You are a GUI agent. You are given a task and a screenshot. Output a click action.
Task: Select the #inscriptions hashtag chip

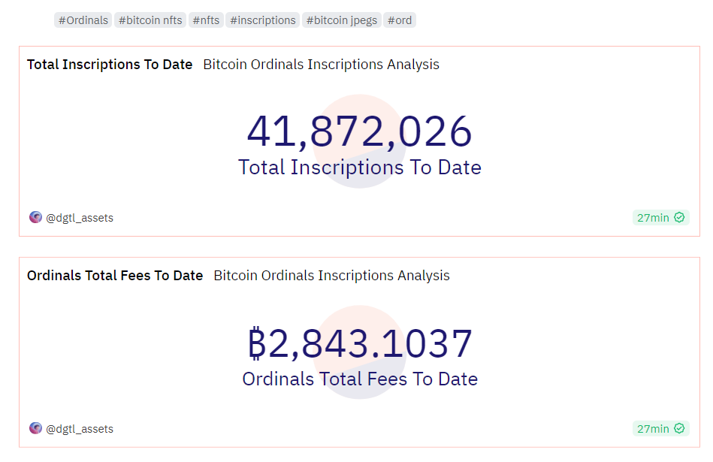[262, 20]
